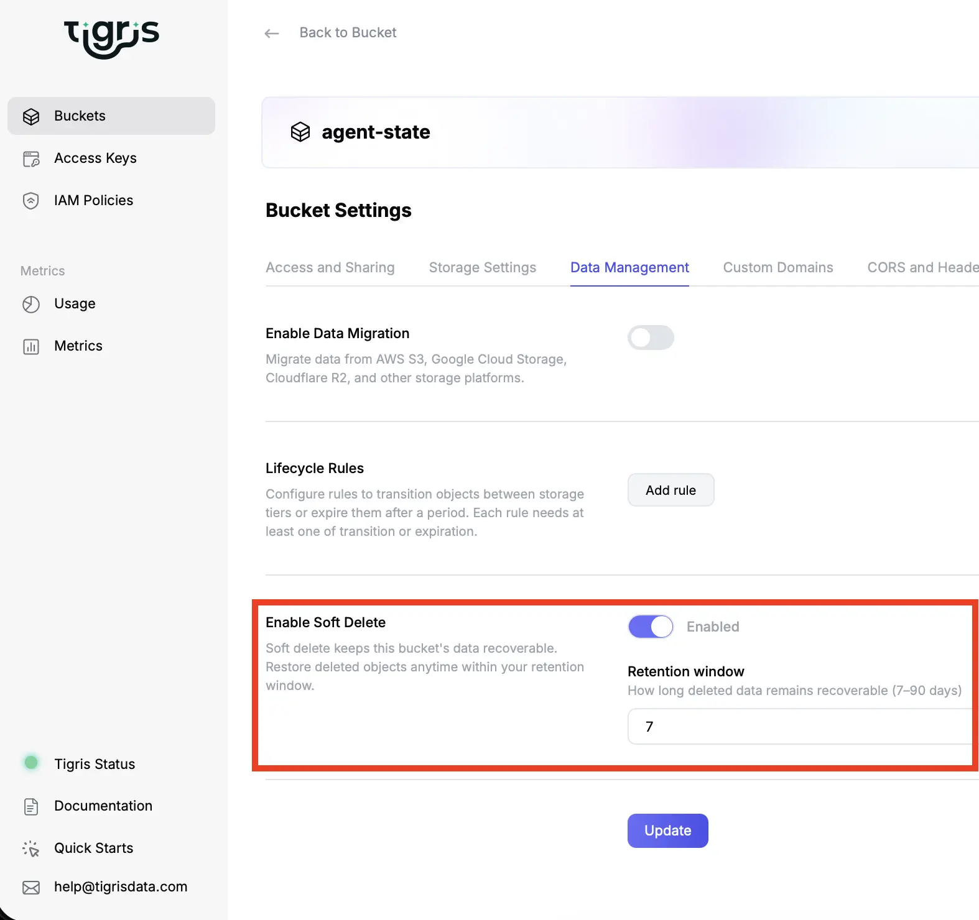Click the Update button
This screenshot has height=920, width=979.
coord(667,830)
